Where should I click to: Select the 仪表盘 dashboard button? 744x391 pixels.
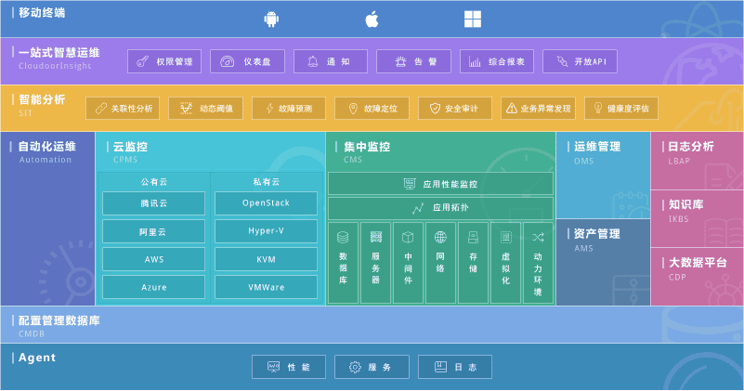(247, 61)
